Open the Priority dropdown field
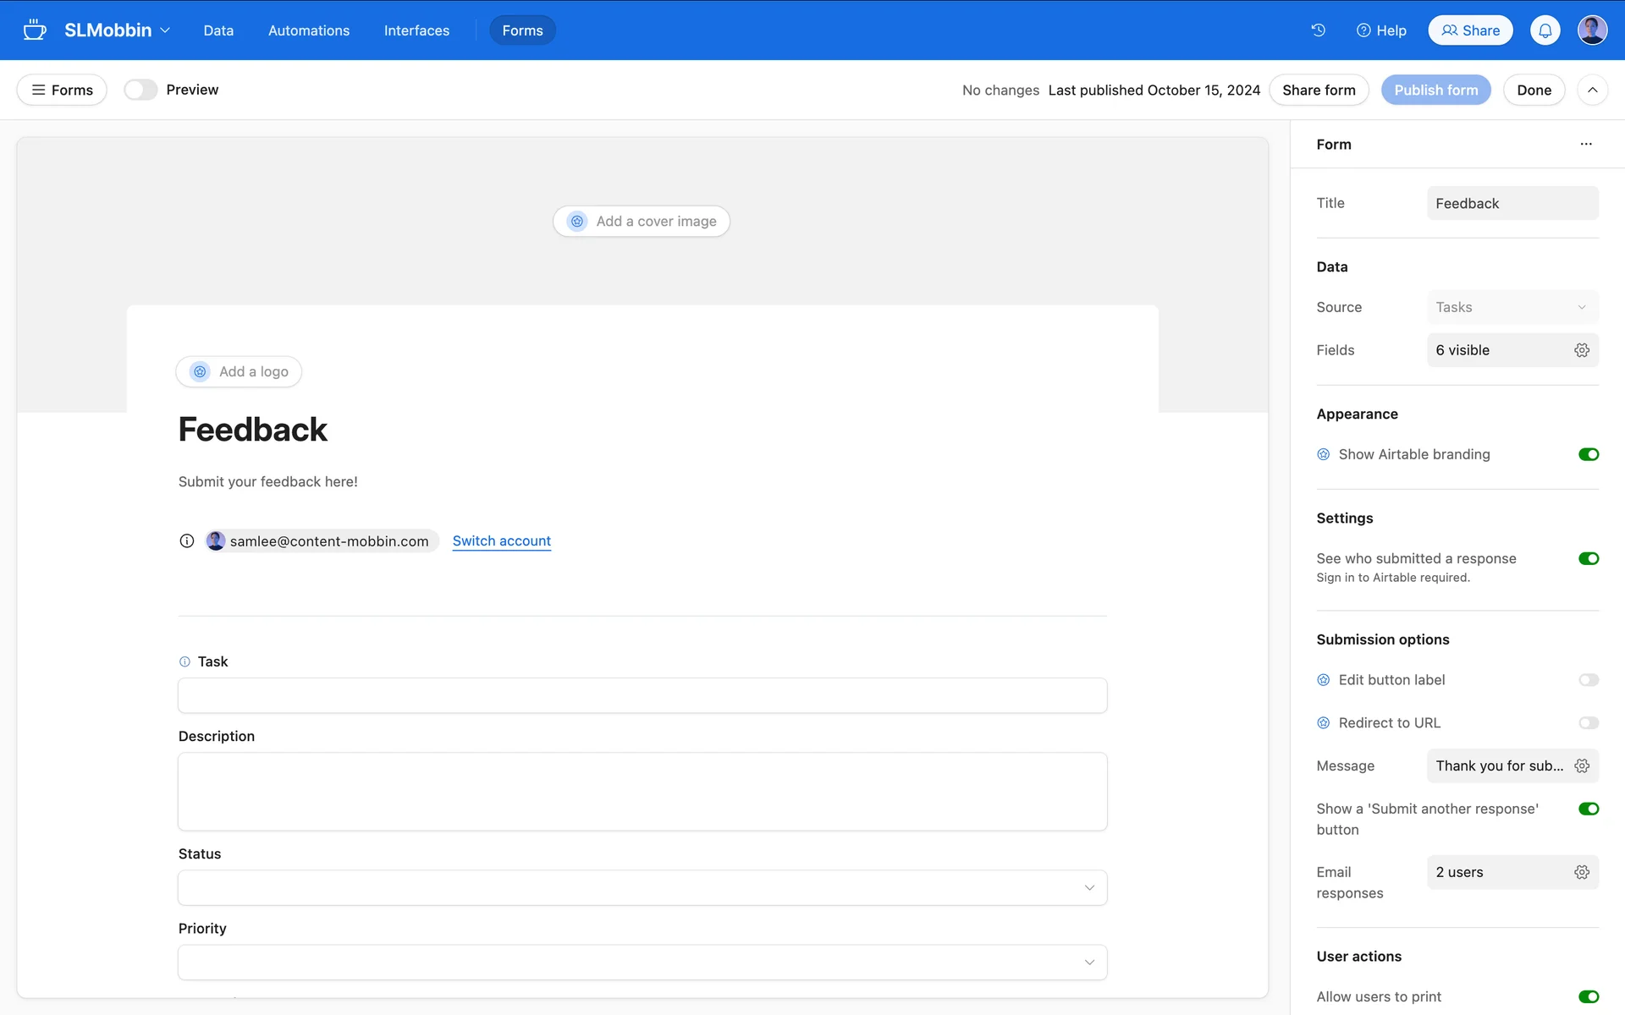The height and width of the screenshot is (1015, 1625). tap(642, 962)
